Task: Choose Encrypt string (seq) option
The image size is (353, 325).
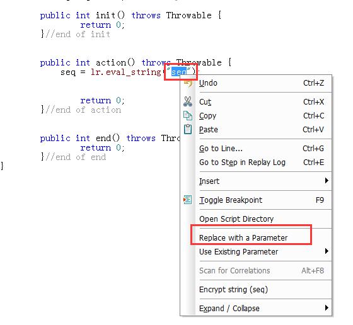Action: (233, 290)
